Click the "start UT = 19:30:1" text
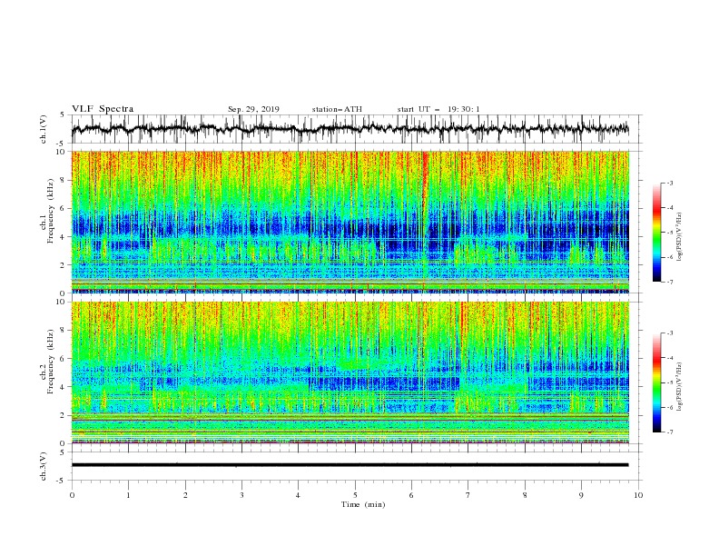 (438, 109)
